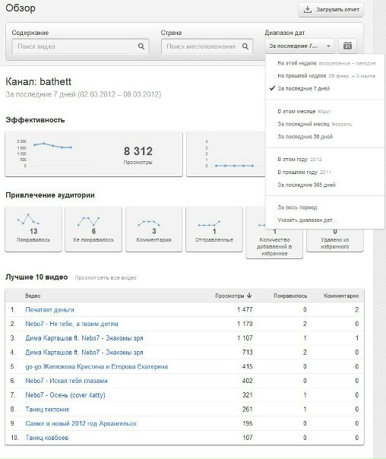Click the views value 107 in last row
386x459 pixels.
(x=248, y=438)
